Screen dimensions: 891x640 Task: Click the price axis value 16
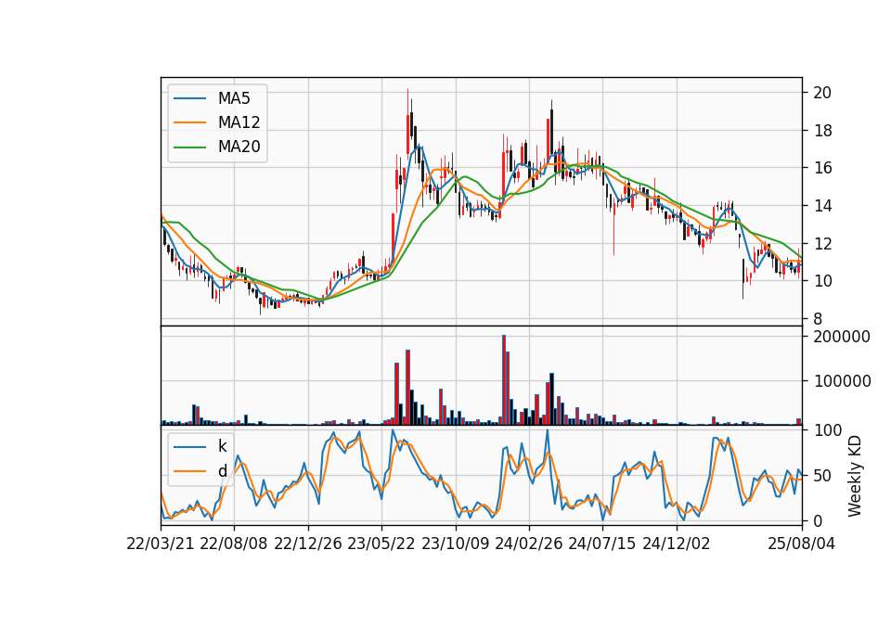(822, 168)
